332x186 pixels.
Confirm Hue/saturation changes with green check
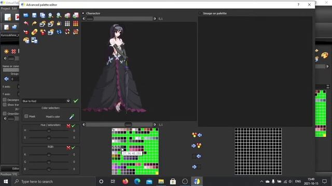73,126
